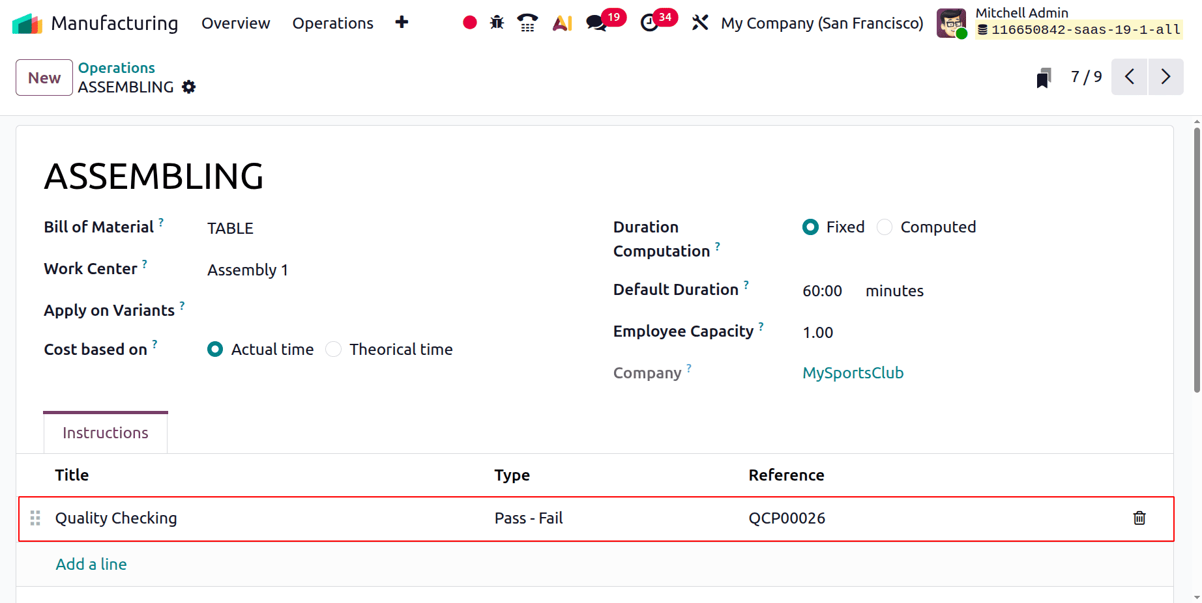Screen dimensions: 1202x603
Task: Go back via Operations breadcrumb link
Action: [117, 68]
